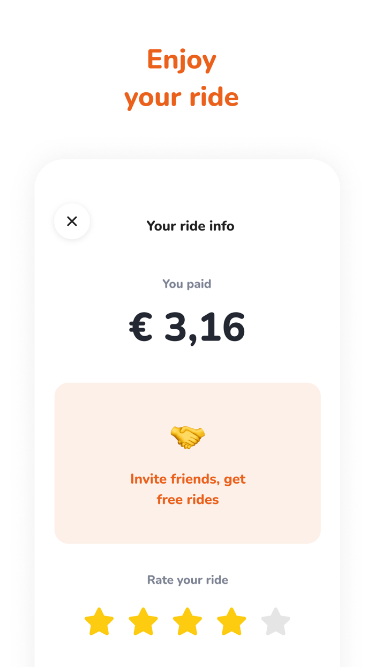Click the 'You paid' label
The image size is (375, 667).
(187, 284)
